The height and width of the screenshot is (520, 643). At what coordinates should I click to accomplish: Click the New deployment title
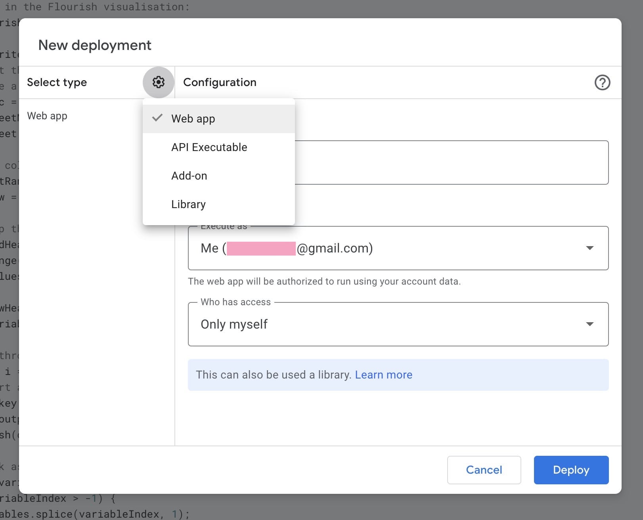pos(95,45)
